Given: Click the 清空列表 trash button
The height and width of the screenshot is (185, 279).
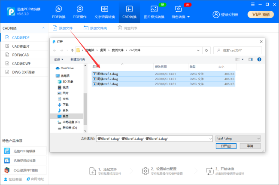Looking at the screenshot, I should [127, 28].
